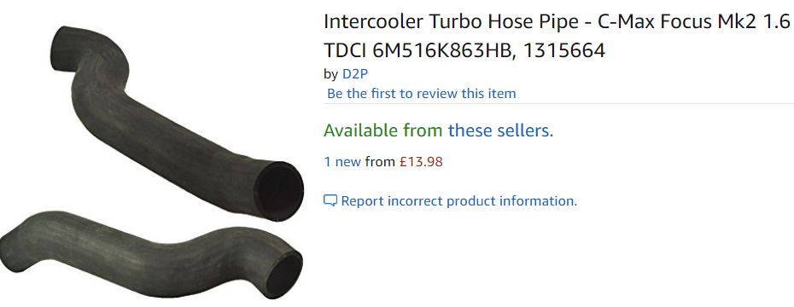Click 'from' between '1 new' and price
Image resolution: width=794 pixels, height=307 pixels.
coord(380,162)
